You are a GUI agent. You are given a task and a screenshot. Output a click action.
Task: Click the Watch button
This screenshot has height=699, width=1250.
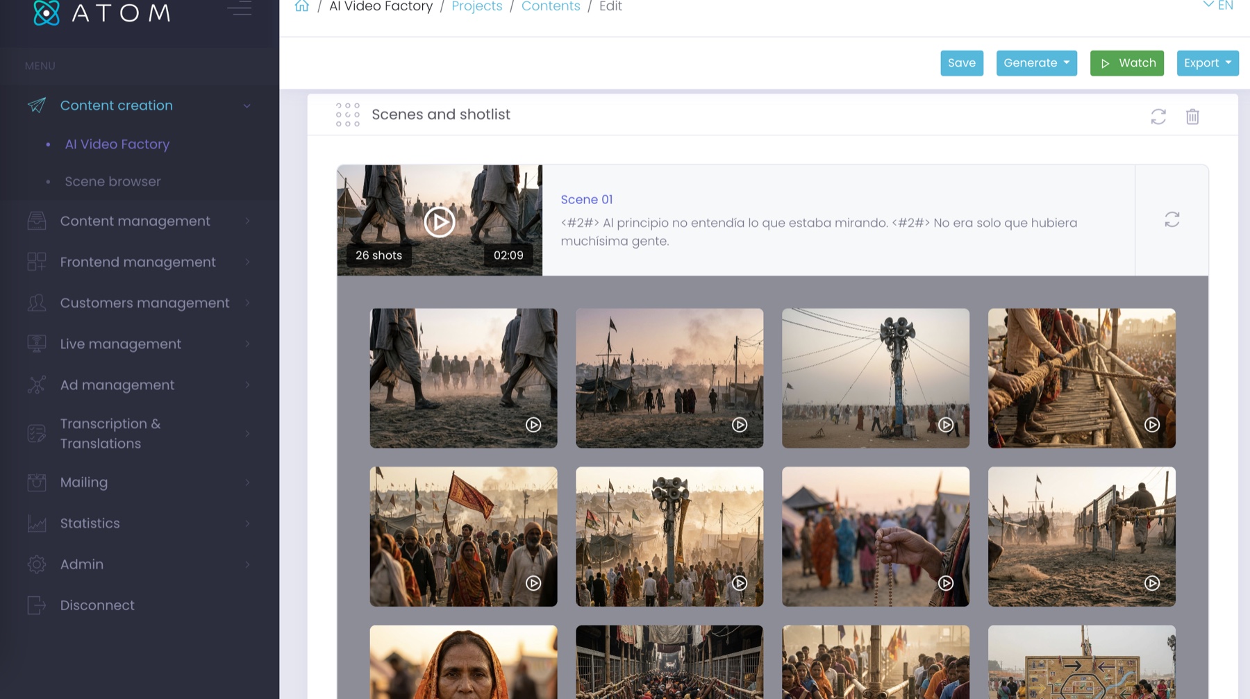click(1126, 63)
